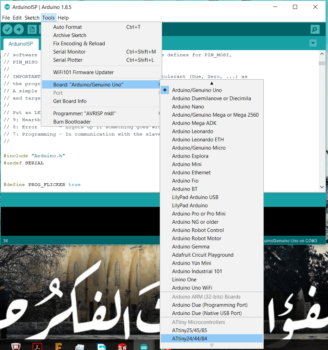Open SolidWorks taskbar icon
The image size is (328, 350).
coord(122,347)
